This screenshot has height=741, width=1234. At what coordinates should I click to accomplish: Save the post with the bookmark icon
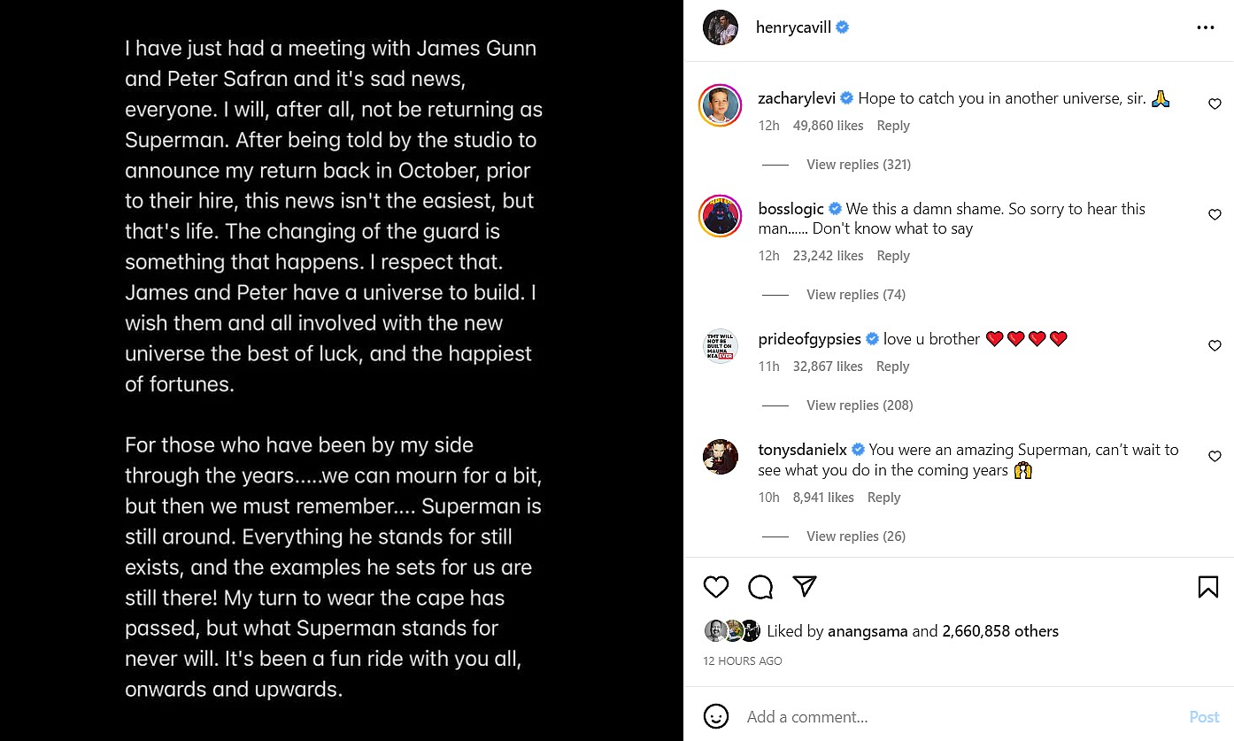(1207, 587)
